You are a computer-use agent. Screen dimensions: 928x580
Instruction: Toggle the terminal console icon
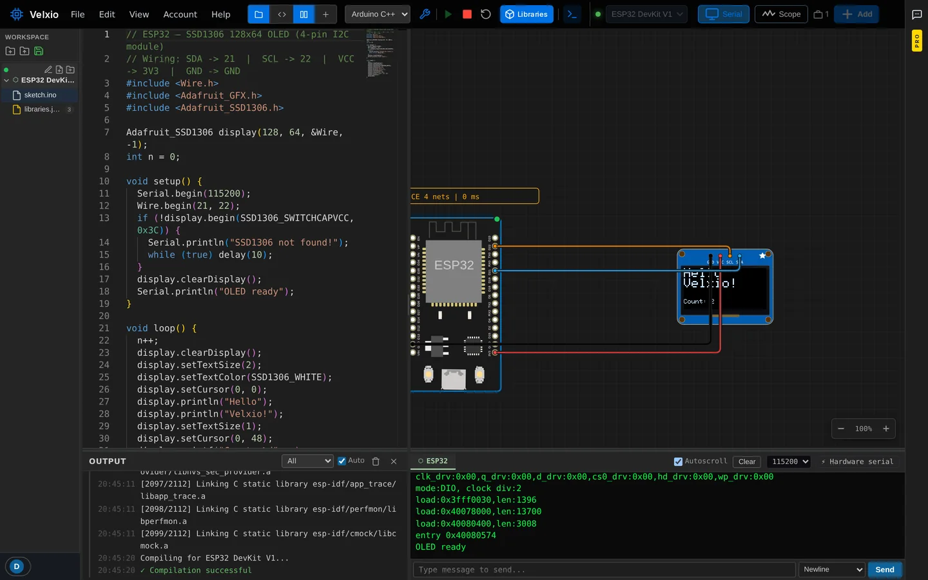(572, 14)
